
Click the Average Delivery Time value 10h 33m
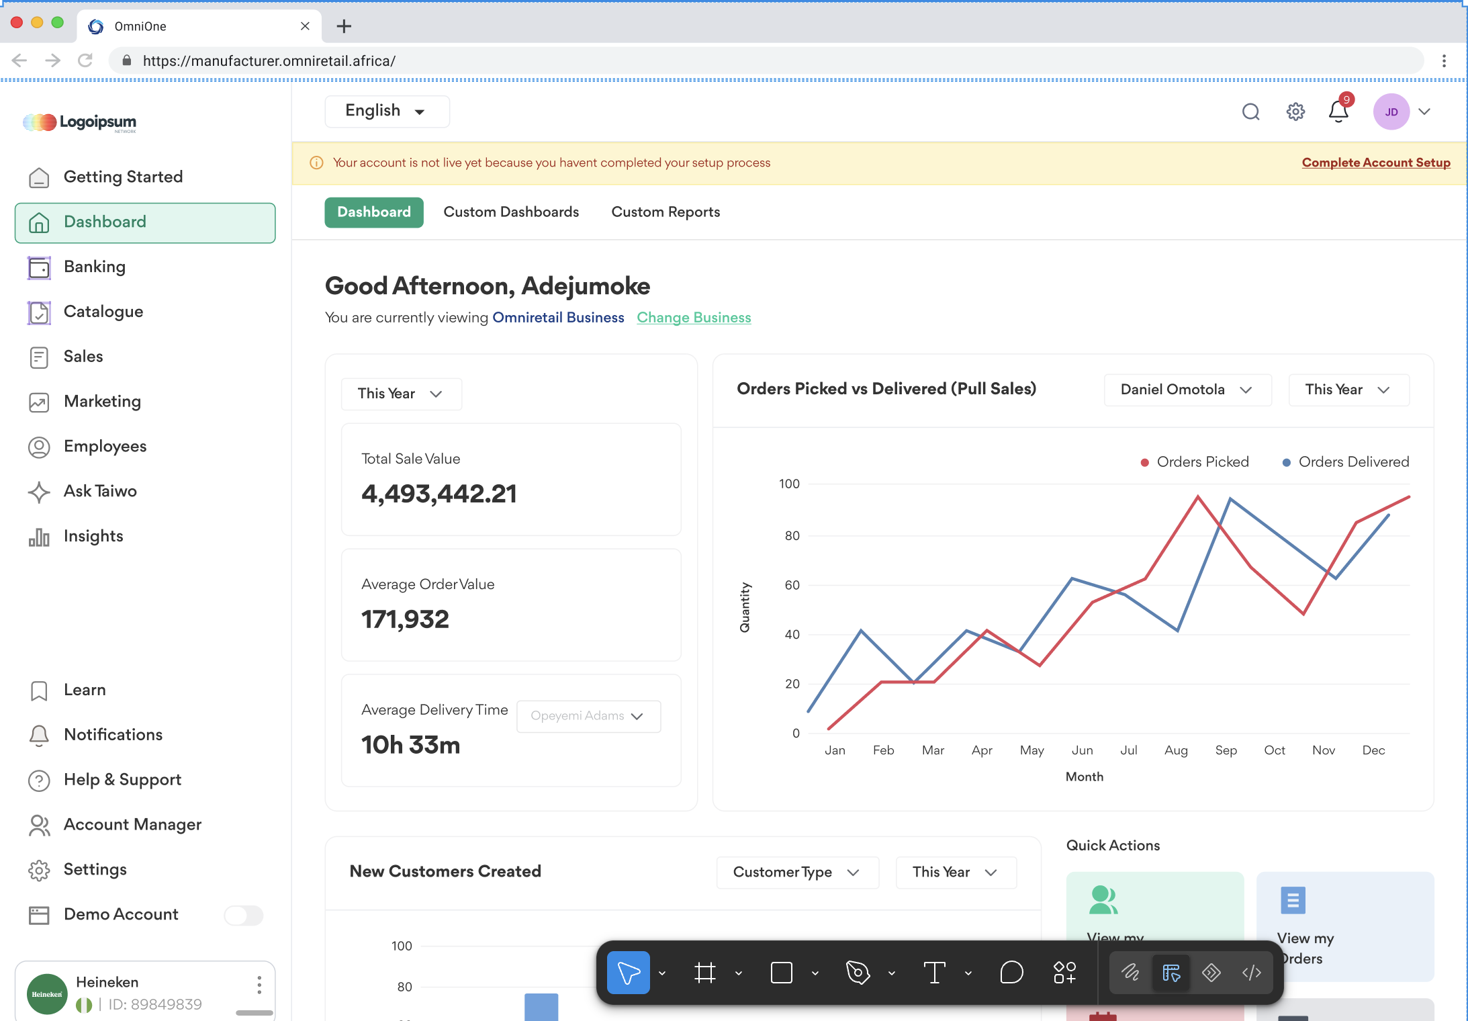pos(411,746)
